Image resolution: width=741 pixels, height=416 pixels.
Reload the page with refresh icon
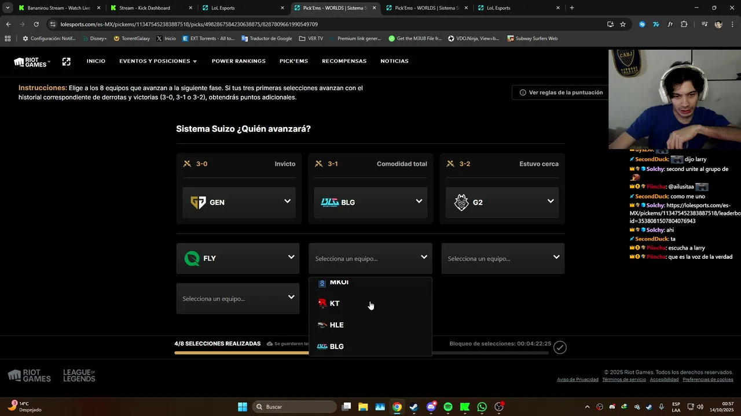pyautogui.click(x=36, y=24)
